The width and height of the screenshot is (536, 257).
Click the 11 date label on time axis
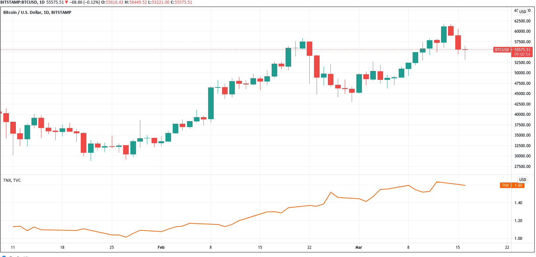[x=13, y=247]
